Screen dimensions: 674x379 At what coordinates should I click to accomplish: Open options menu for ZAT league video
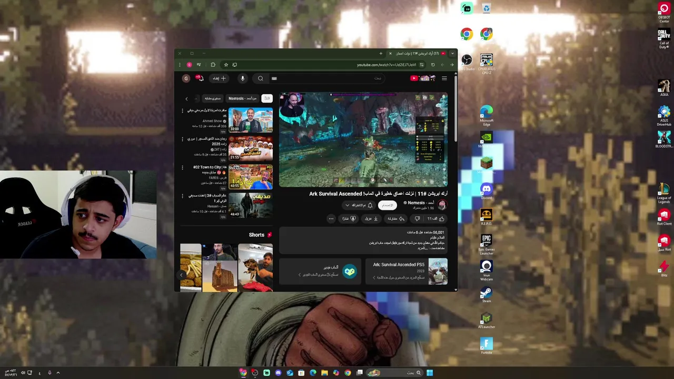tap(183, 139)
